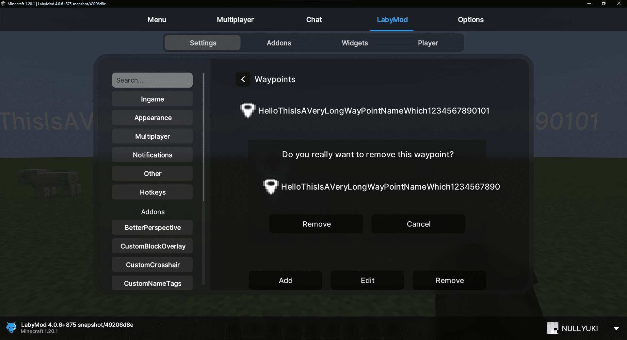Click the Waypoints page title
This screenshot has width=627, height=340.
[275, 79]
